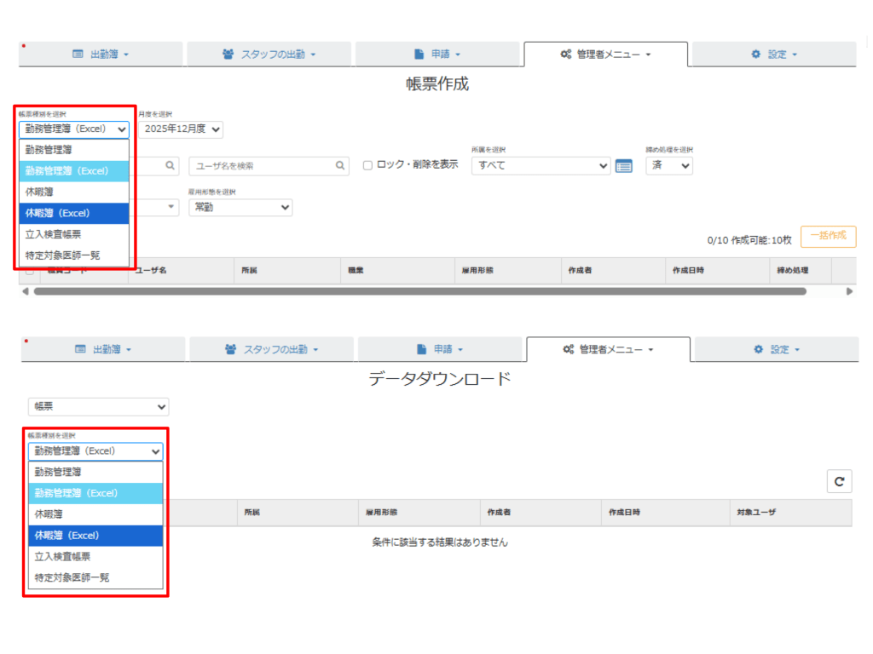Open the 雇用形態 dropdown set to 常勤

coord(240,208)
